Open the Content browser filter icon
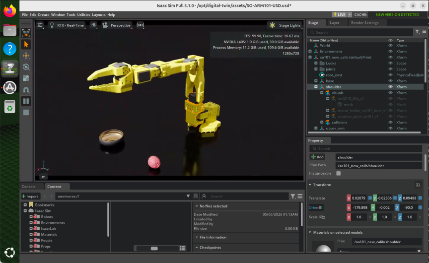Viewport: 429px width, 263px height. coord(293,197)
